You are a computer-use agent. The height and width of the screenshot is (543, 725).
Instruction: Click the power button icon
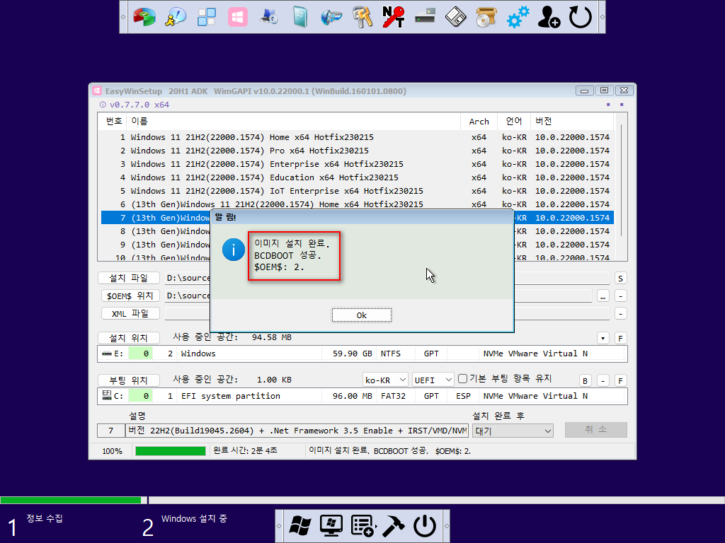pos(425,526)
